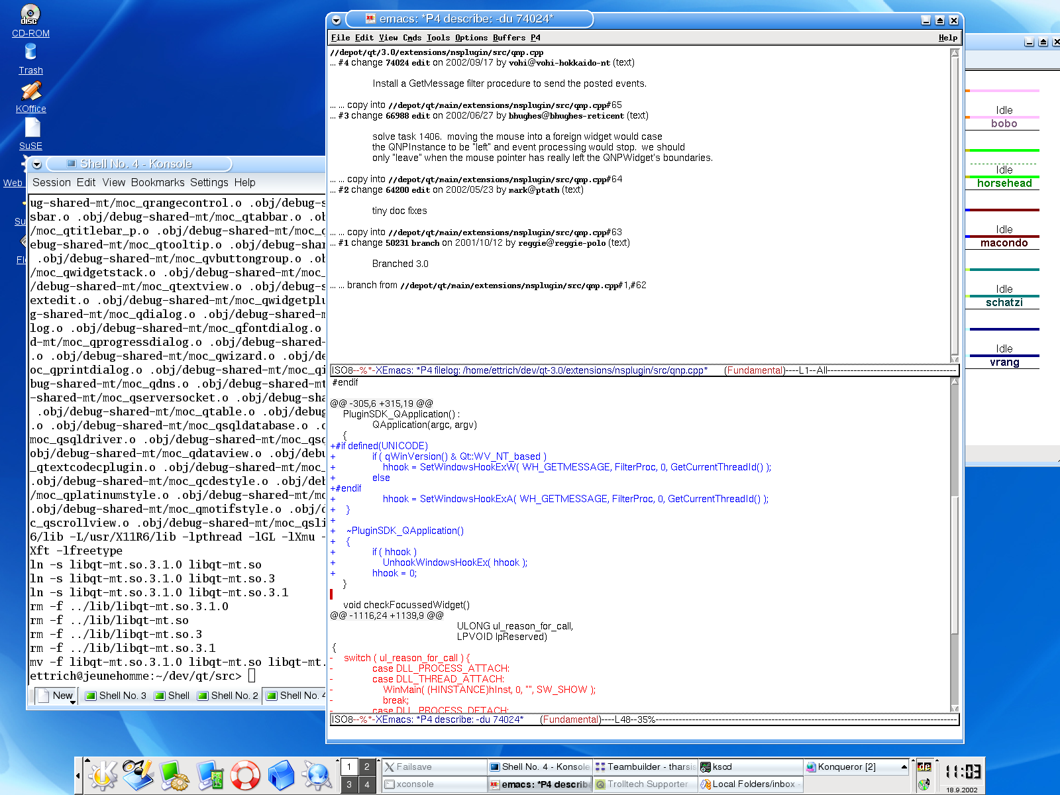Launch Konqueror web browser icon in panel
This screenshot has height=795, width=1060.
click(x=317, y=775)
